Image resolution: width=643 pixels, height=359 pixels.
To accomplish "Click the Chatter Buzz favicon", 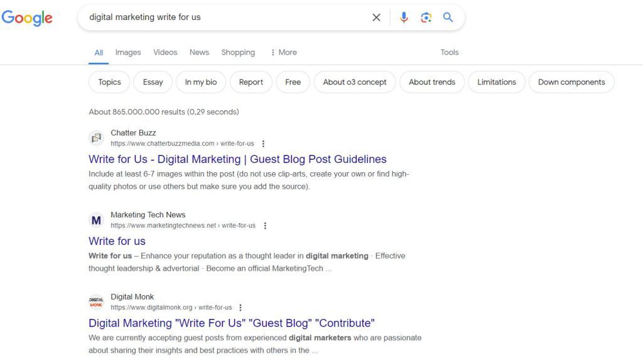I will pos(96,138).
